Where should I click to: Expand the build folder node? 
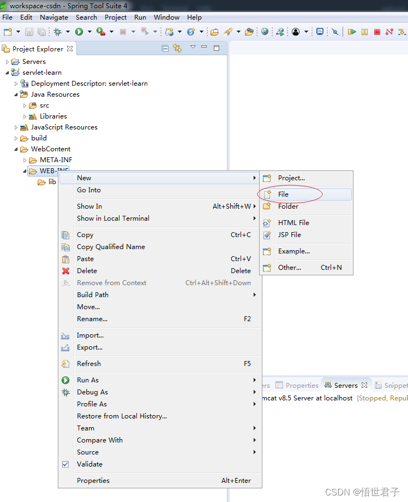[x=16, y=138]
